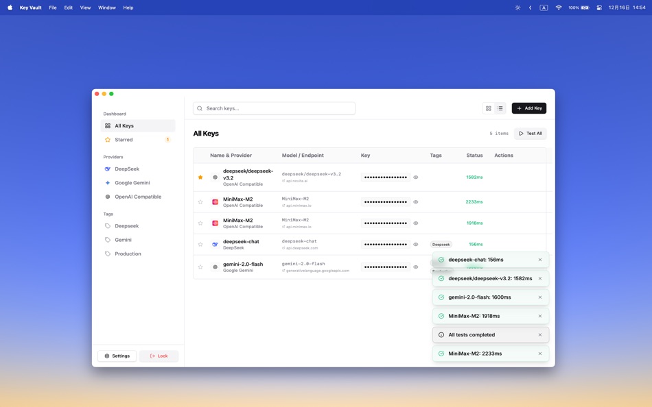Image resolution: width=652 pixels, height=407 pixels.
Task: Open the api.deepseek.com endpoint link
Action: 300,248
